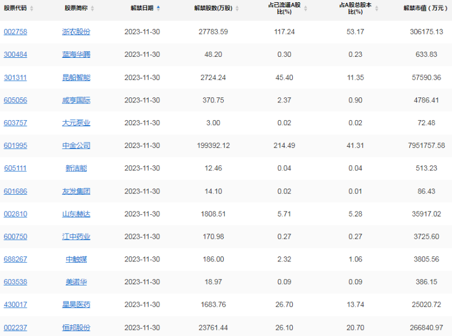
Task: Sort by 占A股总股本比(%) column arrows
Action: (376, 8)
